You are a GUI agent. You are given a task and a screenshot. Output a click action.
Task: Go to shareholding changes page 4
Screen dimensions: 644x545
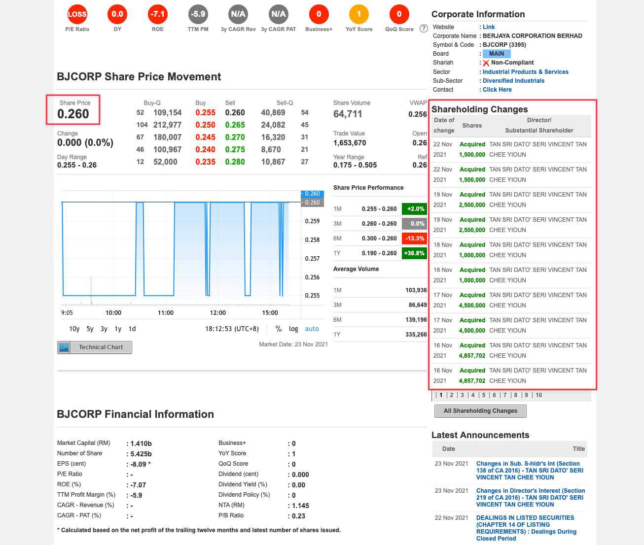(473, 395)
